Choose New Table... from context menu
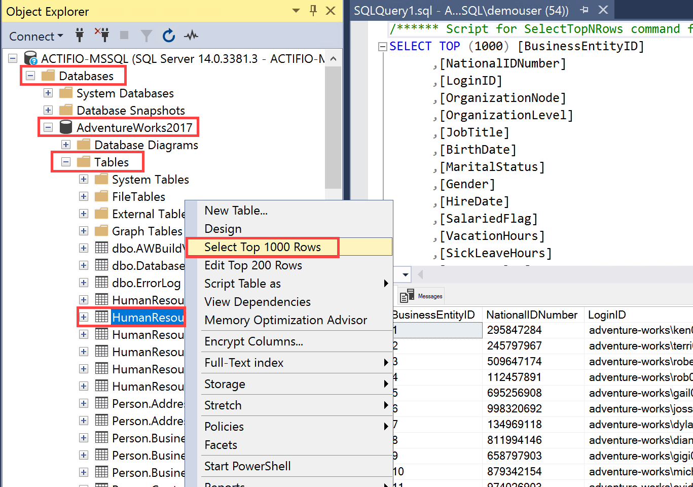Image resolution: width=693 pixels, height=487 pixels. point(289,211)
